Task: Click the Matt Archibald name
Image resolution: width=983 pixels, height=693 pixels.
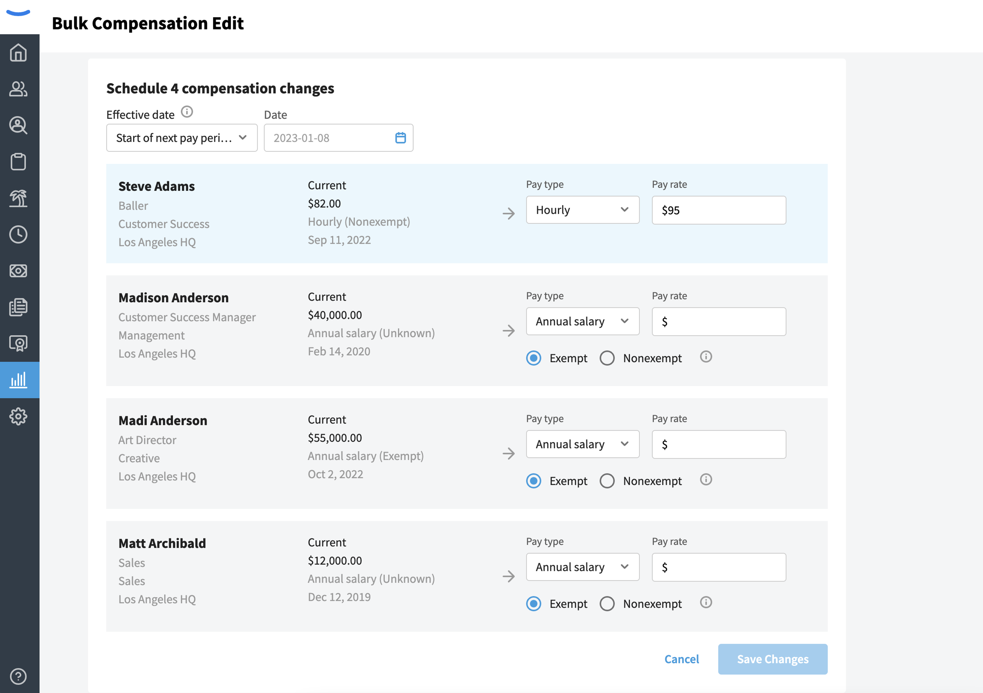Action: click(162, 543)
